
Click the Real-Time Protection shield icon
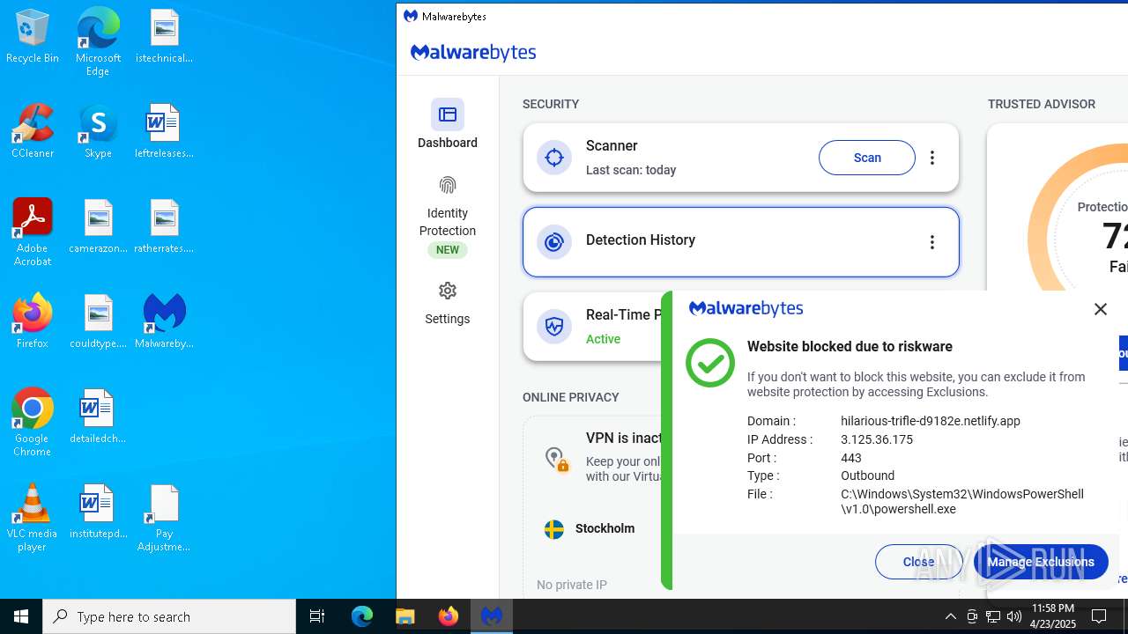[554, 327]
